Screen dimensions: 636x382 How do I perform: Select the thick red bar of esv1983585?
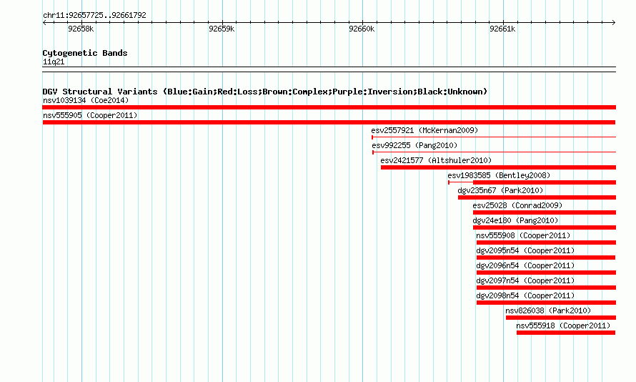click(x=545, y=182)
